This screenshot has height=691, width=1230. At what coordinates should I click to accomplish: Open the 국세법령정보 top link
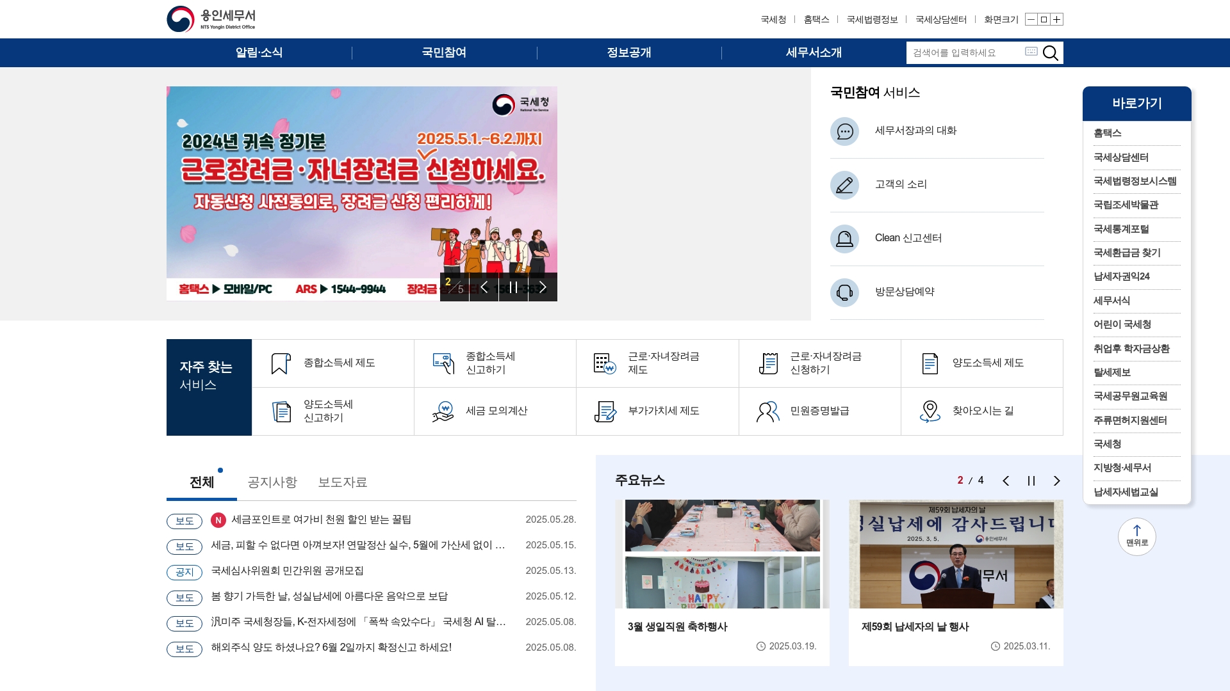click(x=872, y=20)
